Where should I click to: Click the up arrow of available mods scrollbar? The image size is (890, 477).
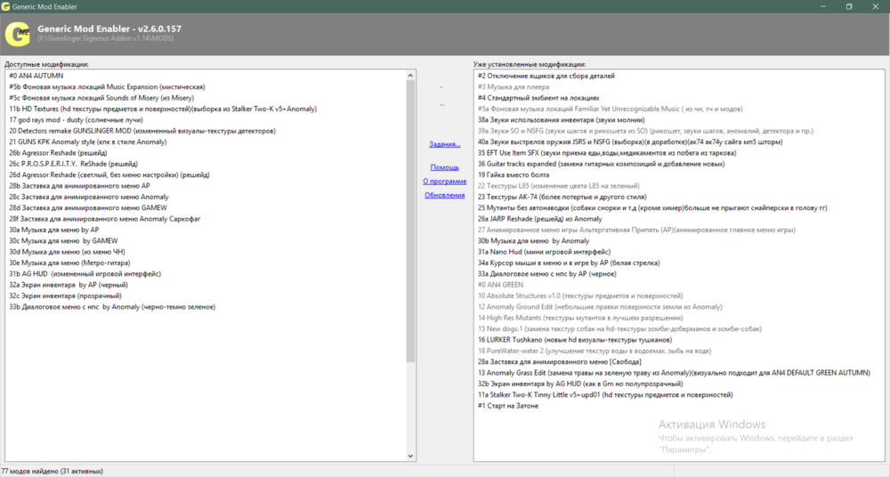[410, 76]
